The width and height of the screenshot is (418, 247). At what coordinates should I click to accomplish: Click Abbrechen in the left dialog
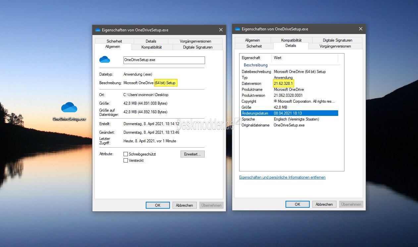(184, 205)
